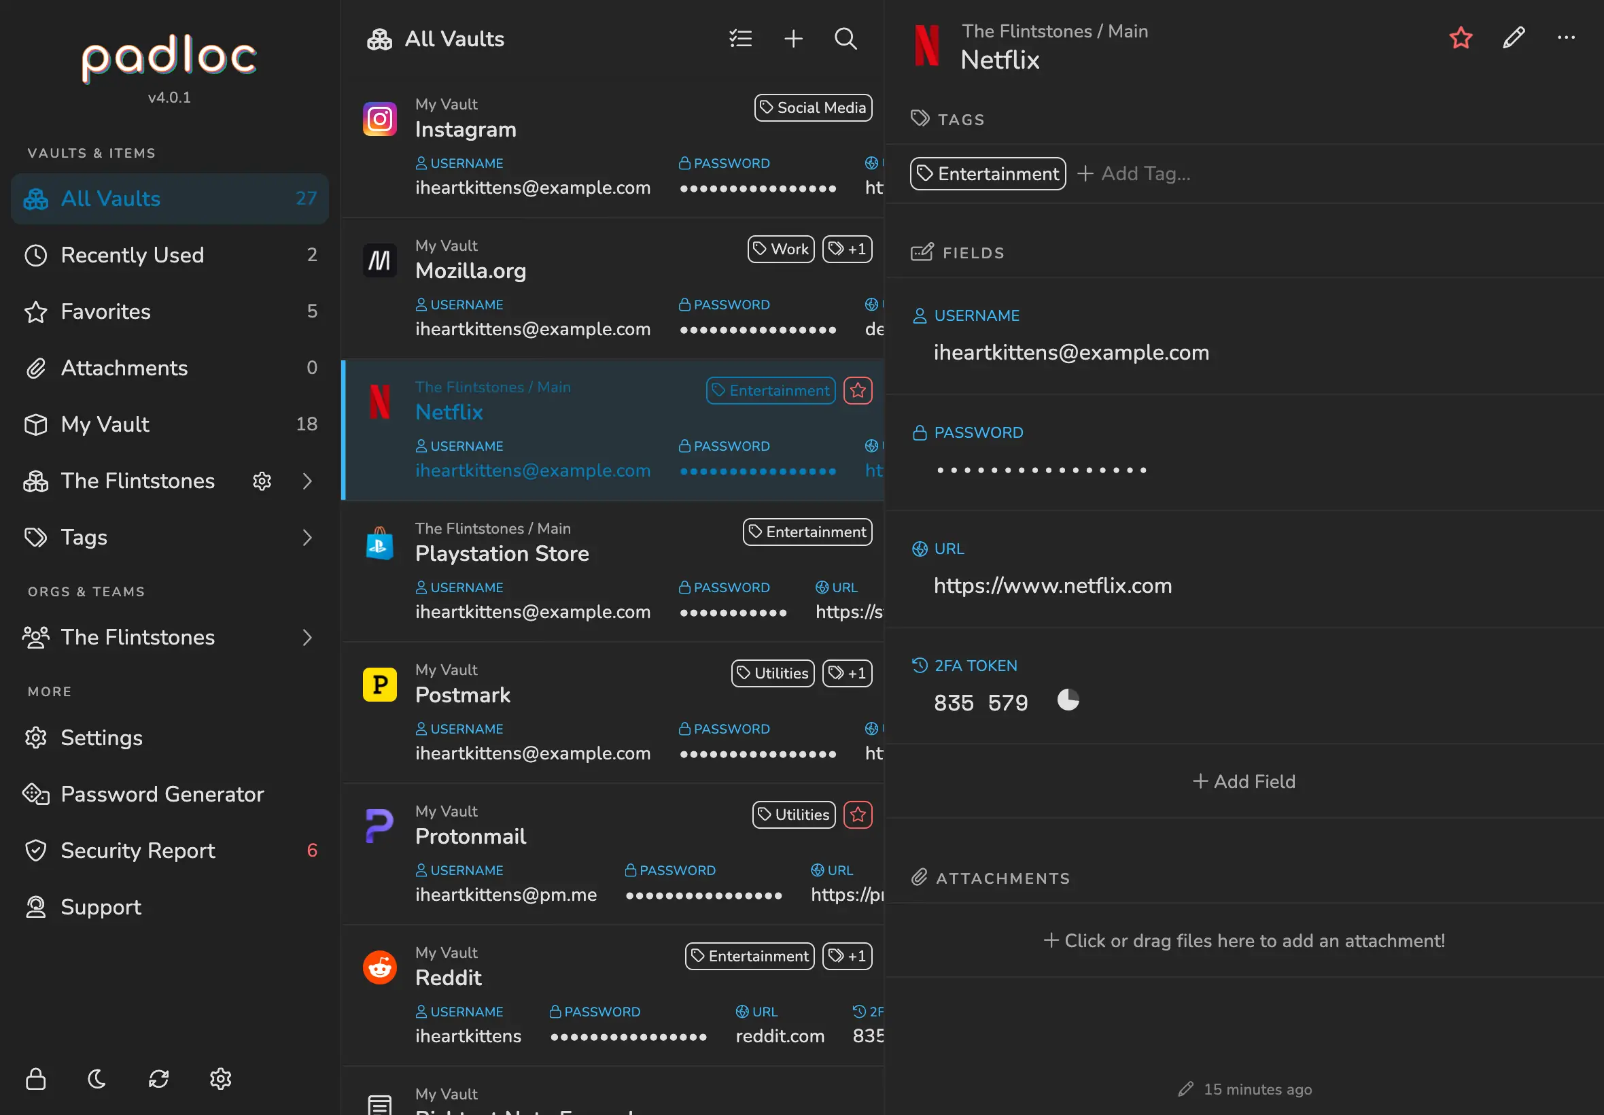Click the Netflix username value in details

1071,353
